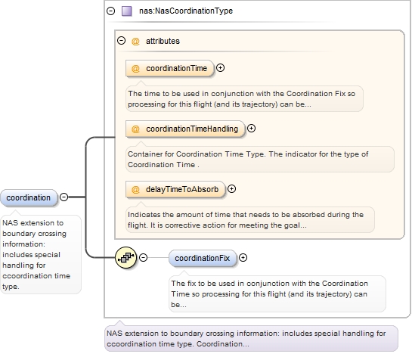The width and height of the screenshot is (412, 354).
Task: Collapse the sequence compositor node
Action: coord(143,257)
